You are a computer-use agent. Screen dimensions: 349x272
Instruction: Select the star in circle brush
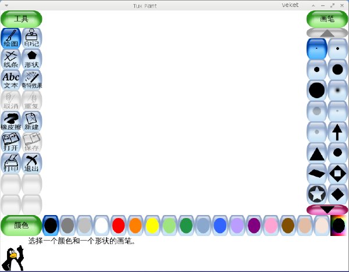[x=317, y=194]
